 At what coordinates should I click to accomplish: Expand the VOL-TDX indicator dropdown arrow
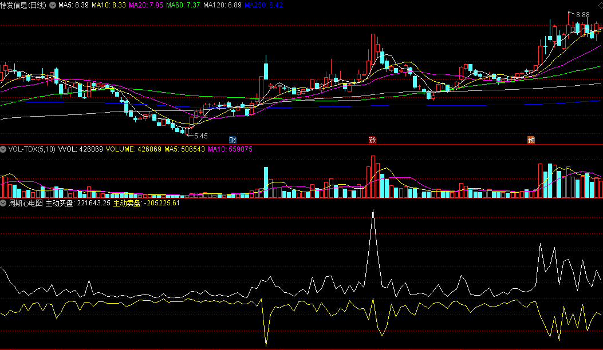tap(3, 149)
